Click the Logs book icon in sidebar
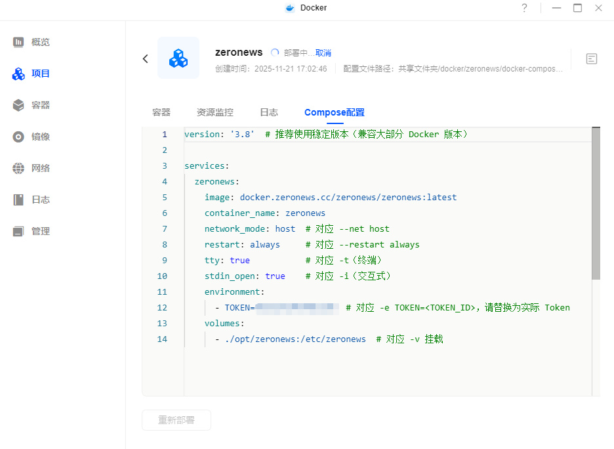This screenshot has width=614, height=449. point(18,200)
